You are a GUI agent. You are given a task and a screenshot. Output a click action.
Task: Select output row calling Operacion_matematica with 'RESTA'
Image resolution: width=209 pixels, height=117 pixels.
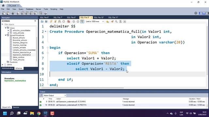123,105
